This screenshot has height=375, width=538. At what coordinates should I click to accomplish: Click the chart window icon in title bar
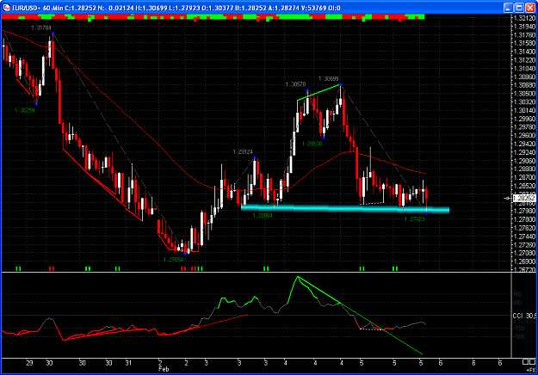(x=6, y=8)
